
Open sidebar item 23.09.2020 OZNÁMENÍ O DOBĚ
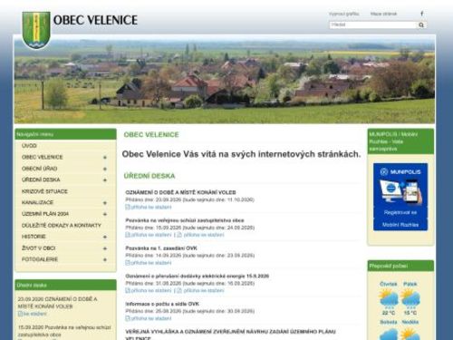pos(57,303)
